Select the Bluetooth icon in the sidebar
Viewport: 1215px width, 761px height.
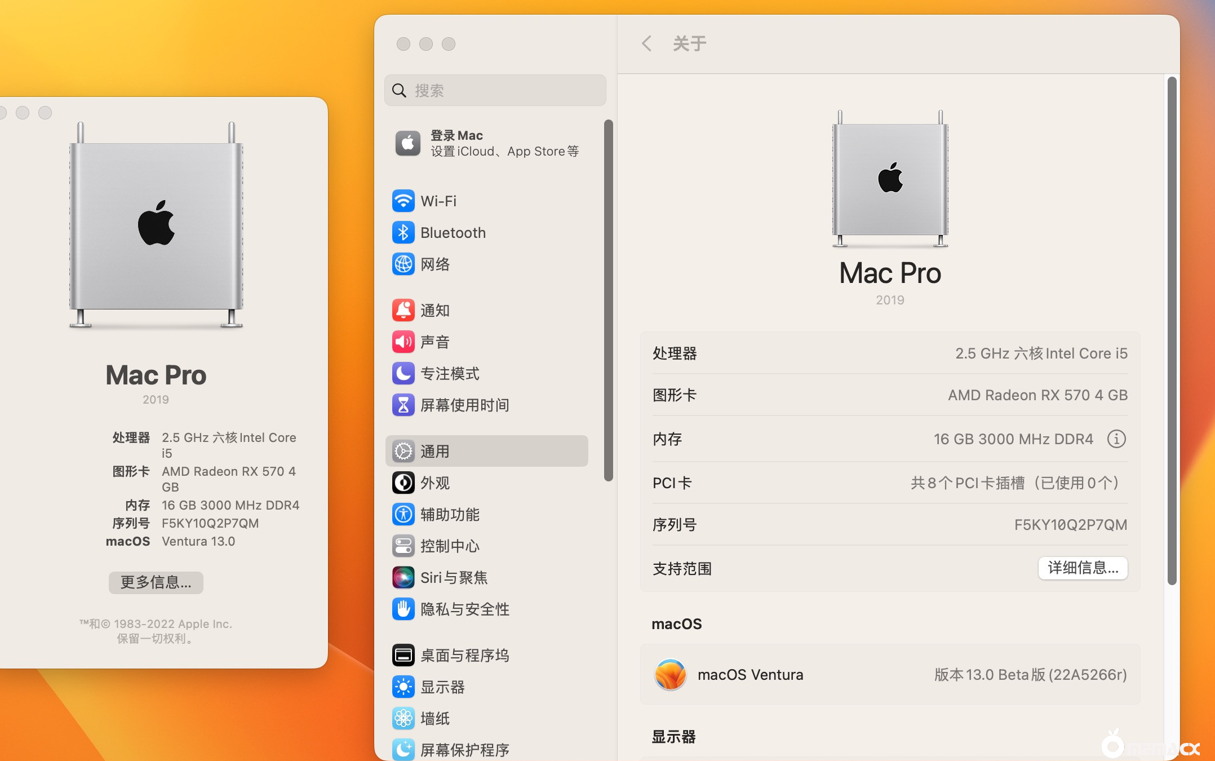(x=403, y=232)
